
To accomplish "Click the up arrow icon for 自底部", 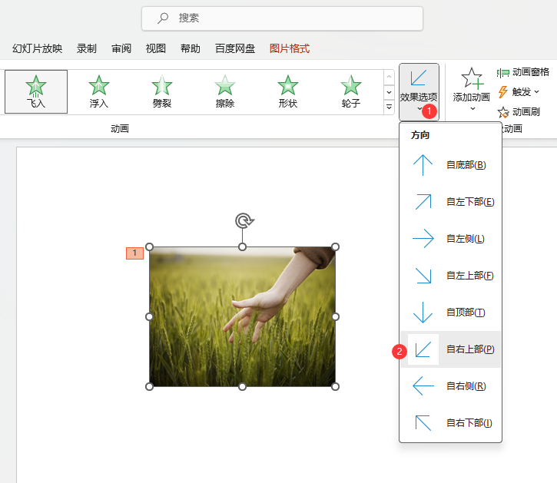I will (423, 165).
